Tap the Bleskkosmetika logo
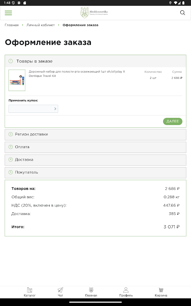191x306 pixels. (94, 13)
